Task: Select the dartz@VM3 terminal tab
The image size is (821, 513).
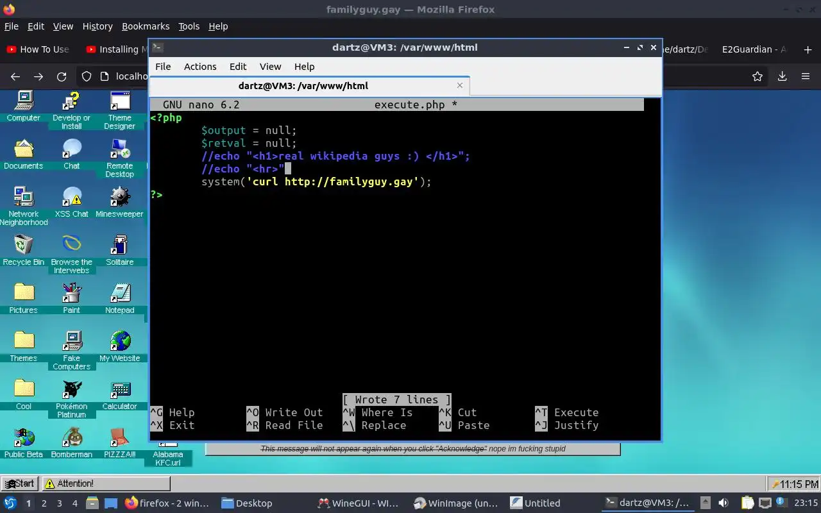Action: pos(309,86)
